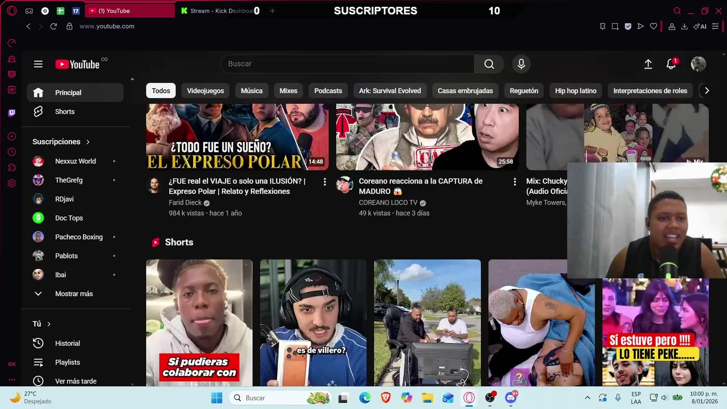Open Farid Dieck channel link
727x409 pixels.
click(x=185, y=203)
